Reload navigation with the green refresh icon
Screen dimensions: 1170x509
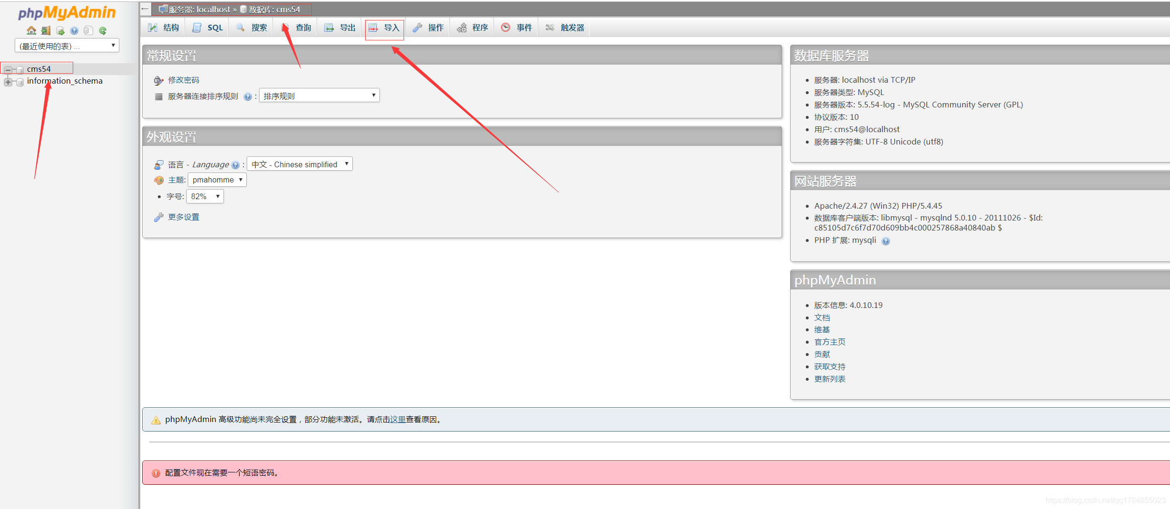(x=103, y=31)
